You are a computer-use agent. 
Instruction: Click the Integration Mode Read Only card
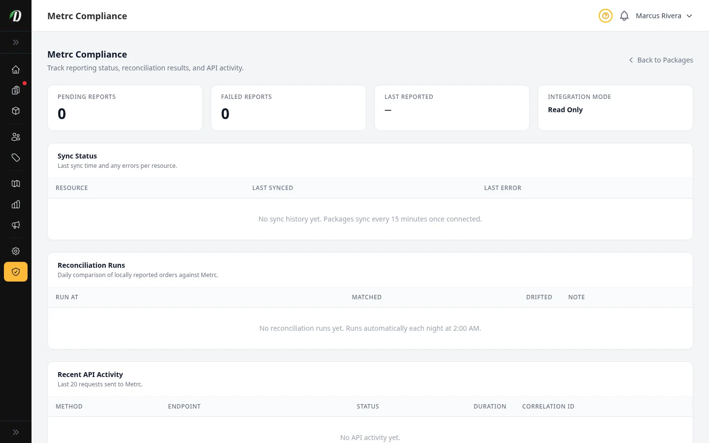(x=615, y=107)
